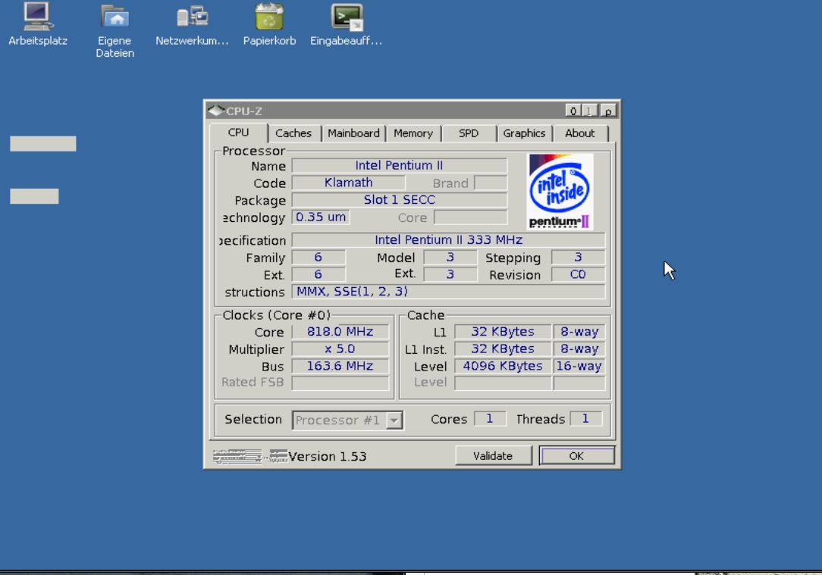Click the Instructions field showing MMX, SSE
Screen dimensions: 822x575
coord(447,292)
